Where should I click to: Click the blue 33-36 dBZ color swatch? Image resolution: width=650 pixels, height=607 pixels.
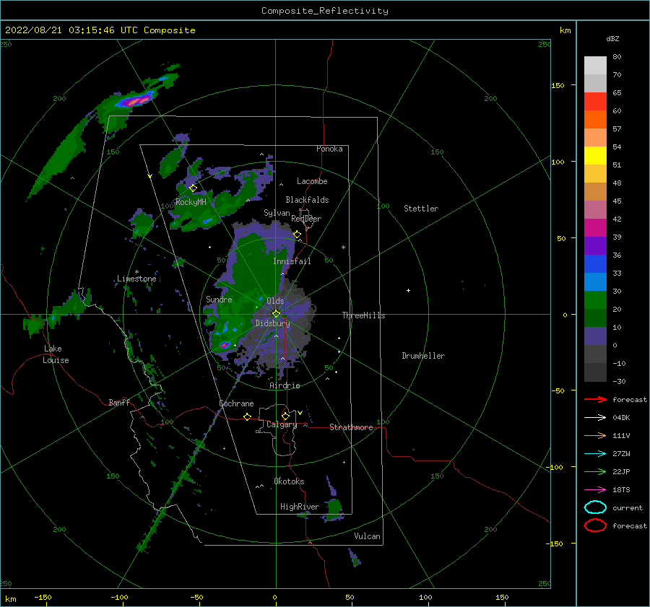point(595,264)
